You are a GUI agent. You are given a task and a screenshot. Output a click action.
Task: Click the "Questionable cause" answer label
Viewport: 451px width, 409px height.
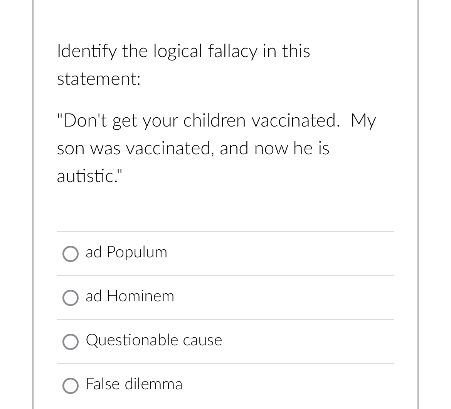(x=154, y=341)
